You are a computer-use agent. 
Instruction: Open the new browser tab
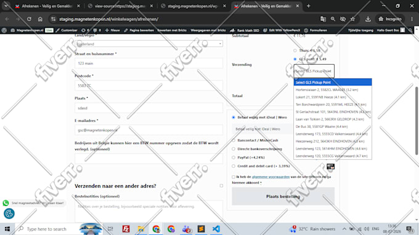tap(308, 6)
